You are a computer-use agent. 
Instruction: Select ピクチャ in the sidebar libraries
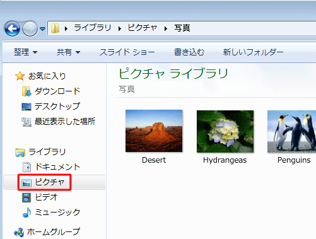50,182
